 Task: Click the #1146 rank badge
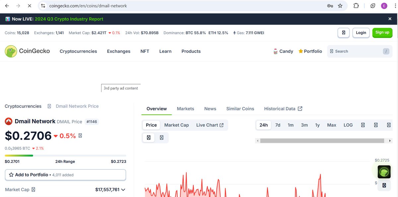click(92, 122)
